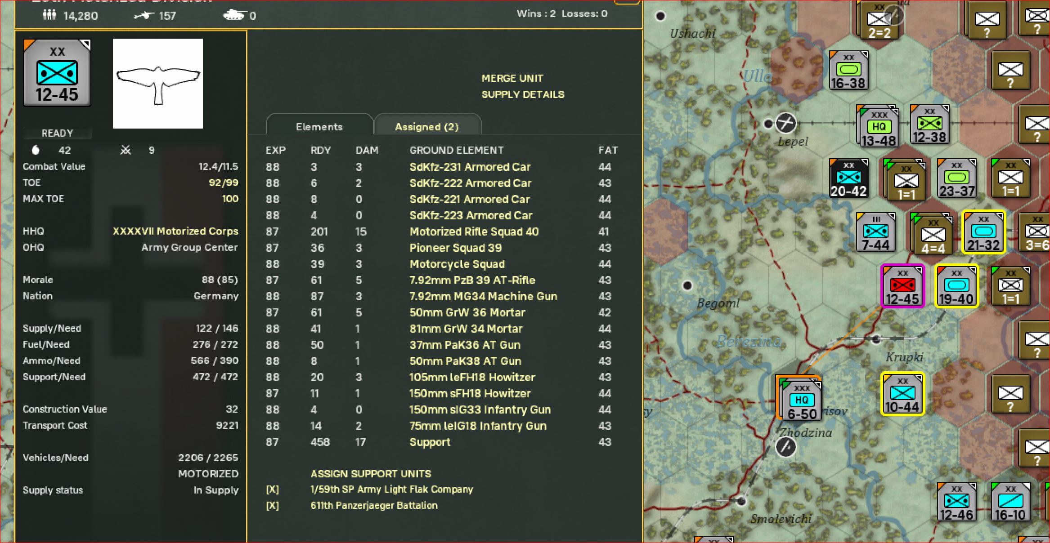Click the 81mm GrW 34 Mortar element
The image size is (1050, 543).
click(x=466, y=329)
